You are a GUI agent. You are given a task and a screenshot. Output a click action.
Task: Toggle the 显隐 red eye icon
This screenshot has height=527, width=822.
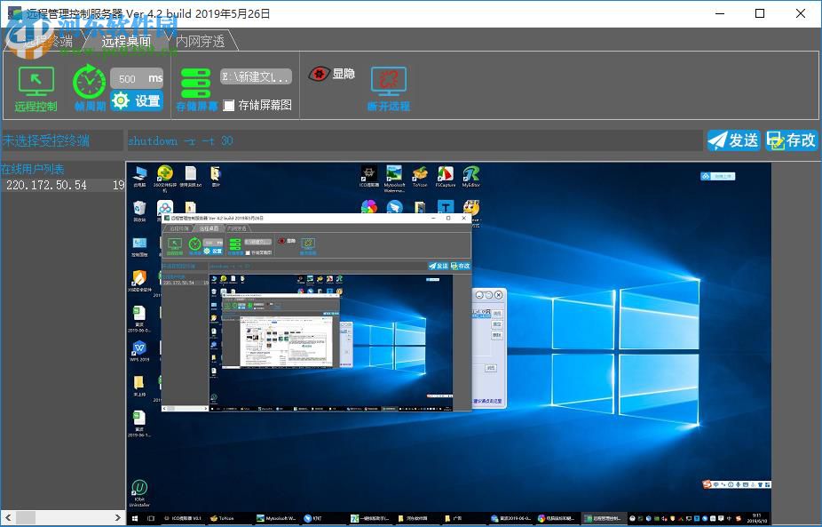[x=320, y=75]
